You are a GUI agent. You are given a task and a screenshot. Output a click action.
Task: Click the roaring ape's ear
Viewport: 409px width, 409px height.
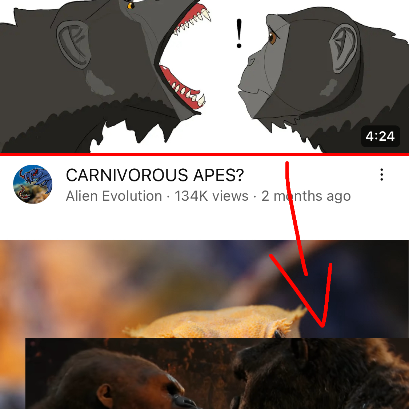pos(74,44)
